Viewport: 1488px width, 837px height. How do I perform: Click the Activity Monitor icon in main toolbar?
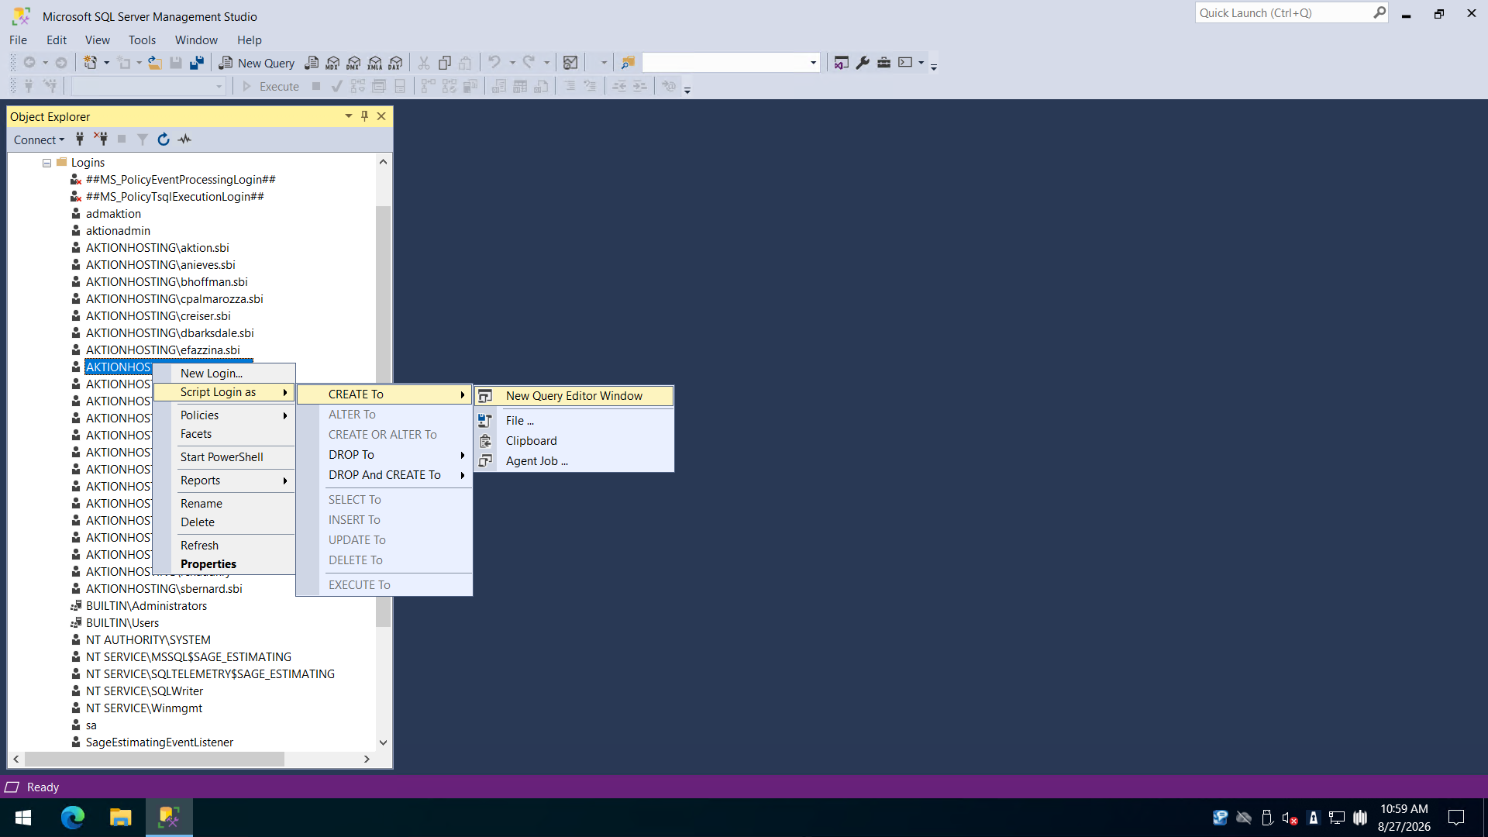[570, 63]
